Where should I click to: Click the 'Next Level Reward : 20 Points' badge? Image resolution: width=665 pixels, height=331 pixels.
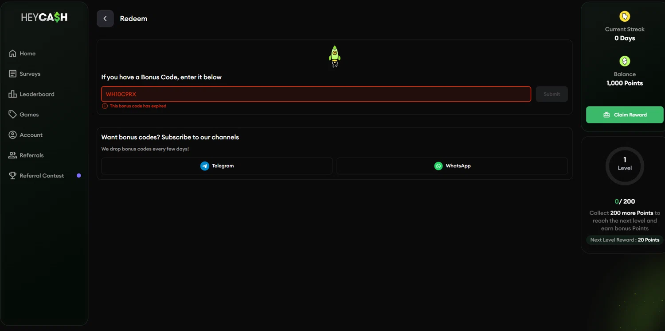(625, 240)
